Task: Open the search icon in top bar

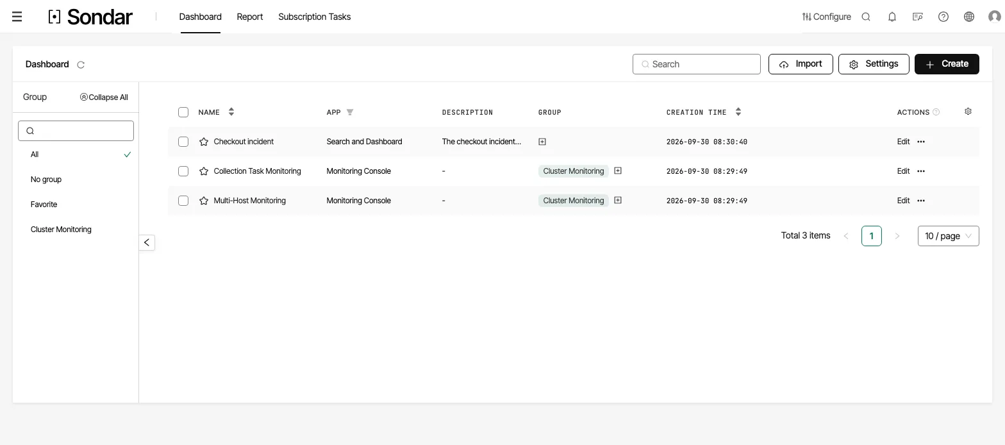Action: click(866, 17)
